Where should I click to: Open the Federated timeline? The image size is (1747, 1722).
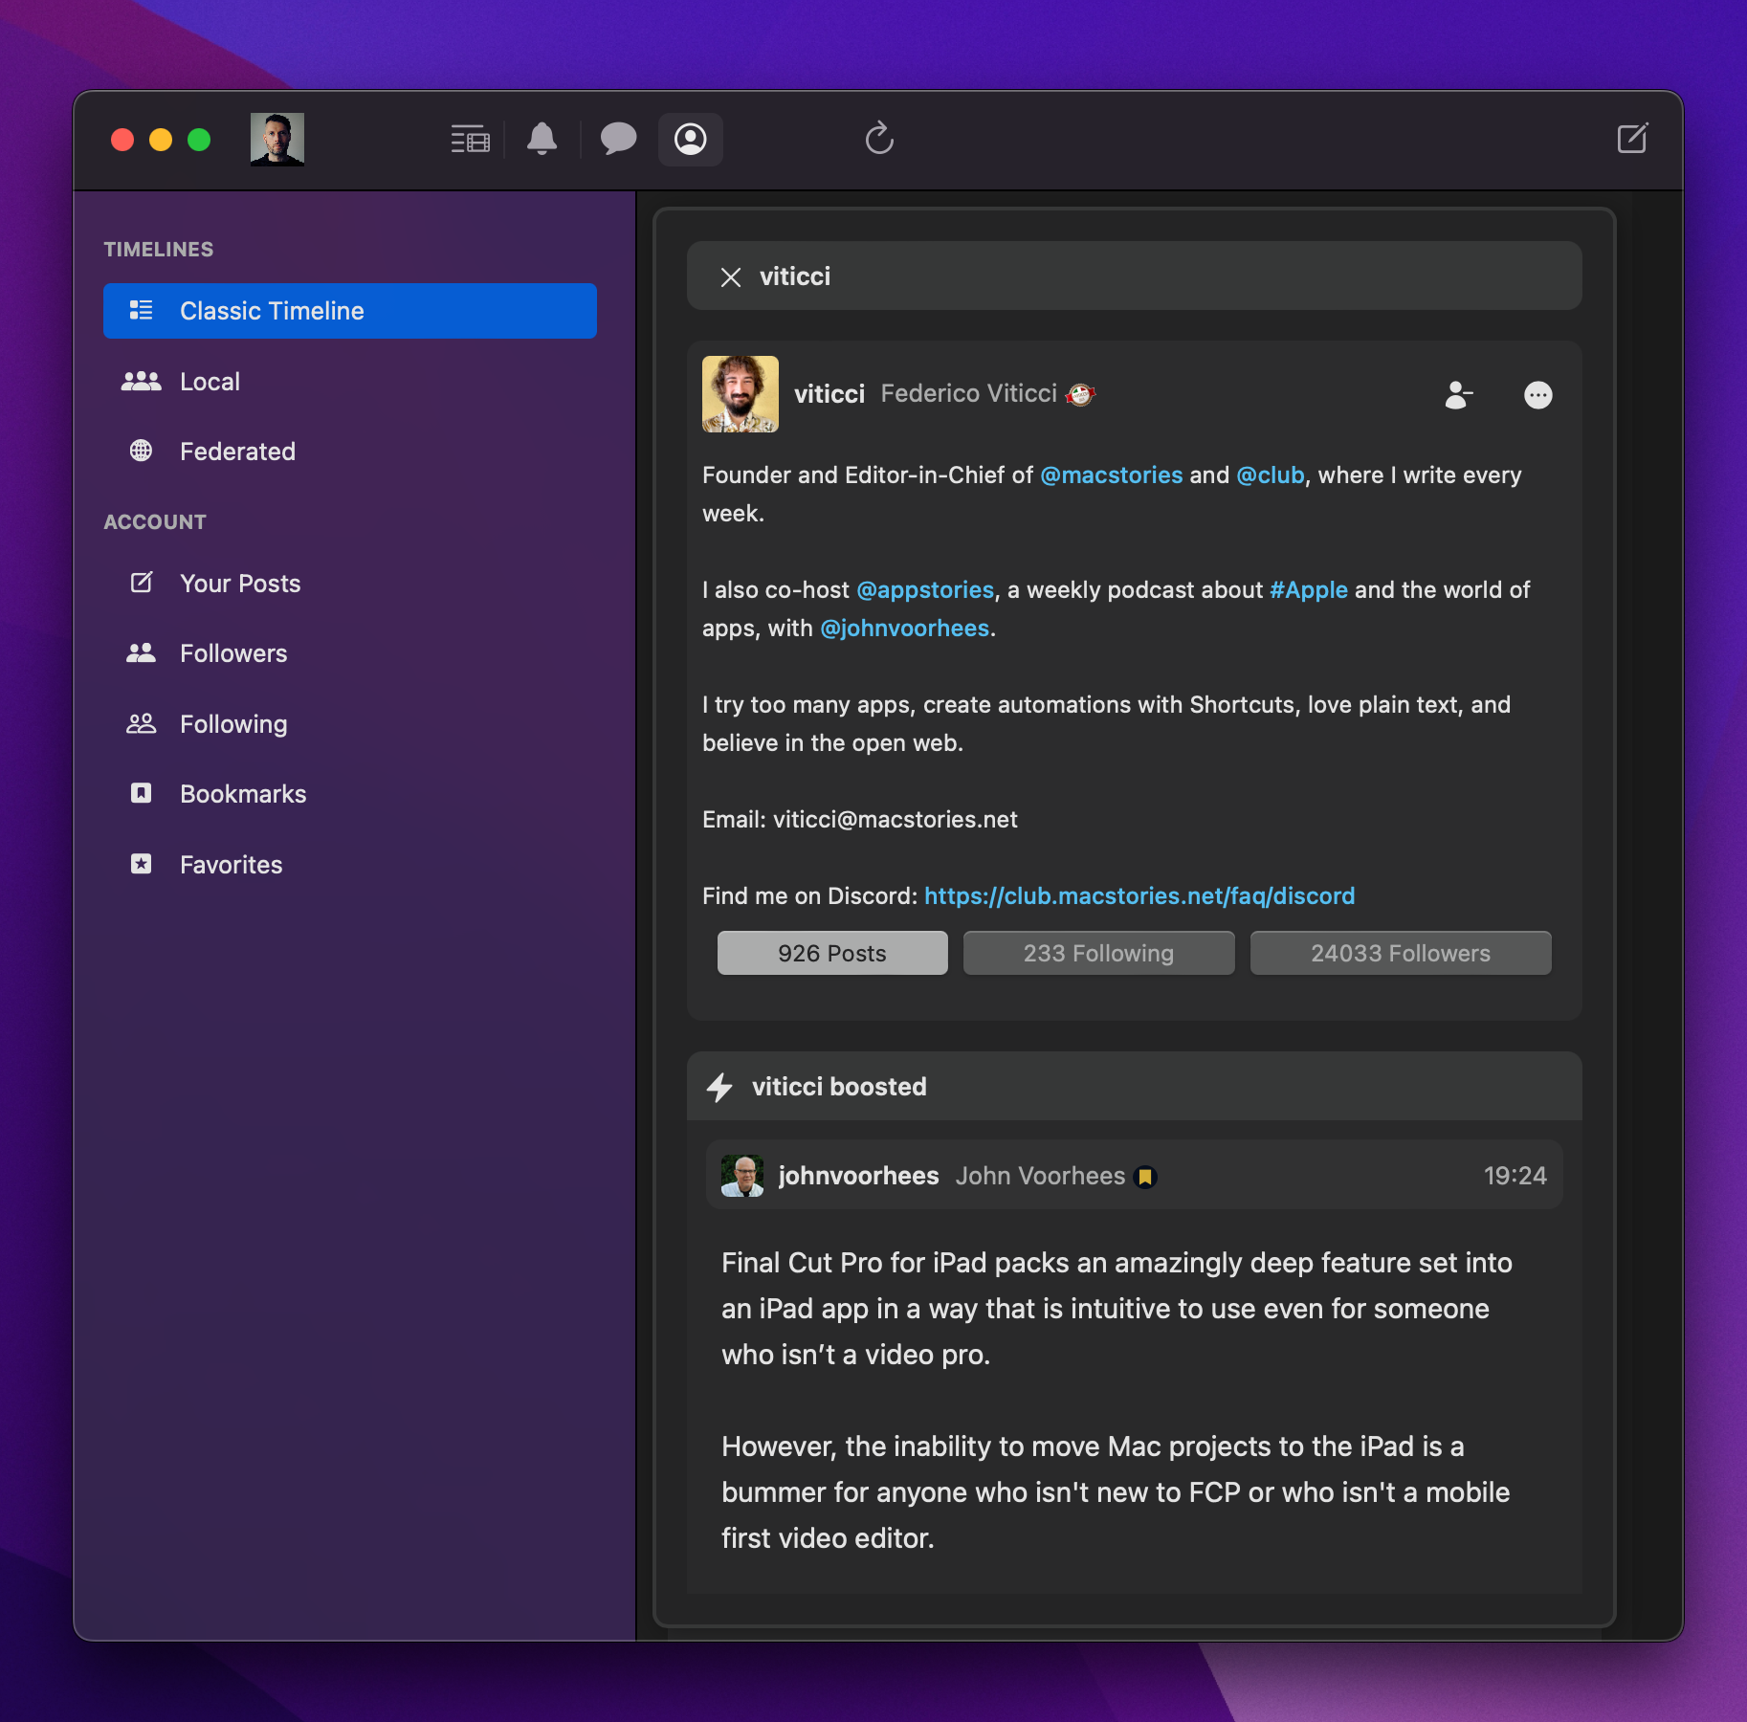[x=350, y=452]
